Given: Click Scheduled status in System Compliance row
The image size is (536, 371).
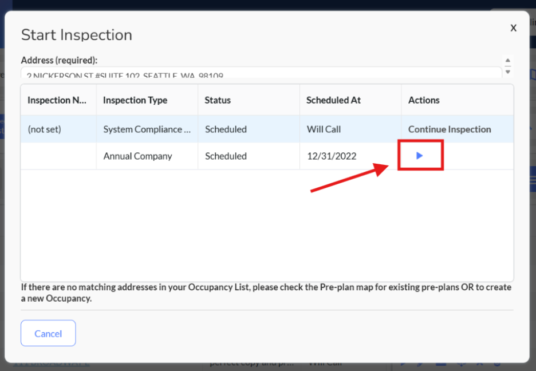Looking at the screenshot, I should click(x=226, y=129).
